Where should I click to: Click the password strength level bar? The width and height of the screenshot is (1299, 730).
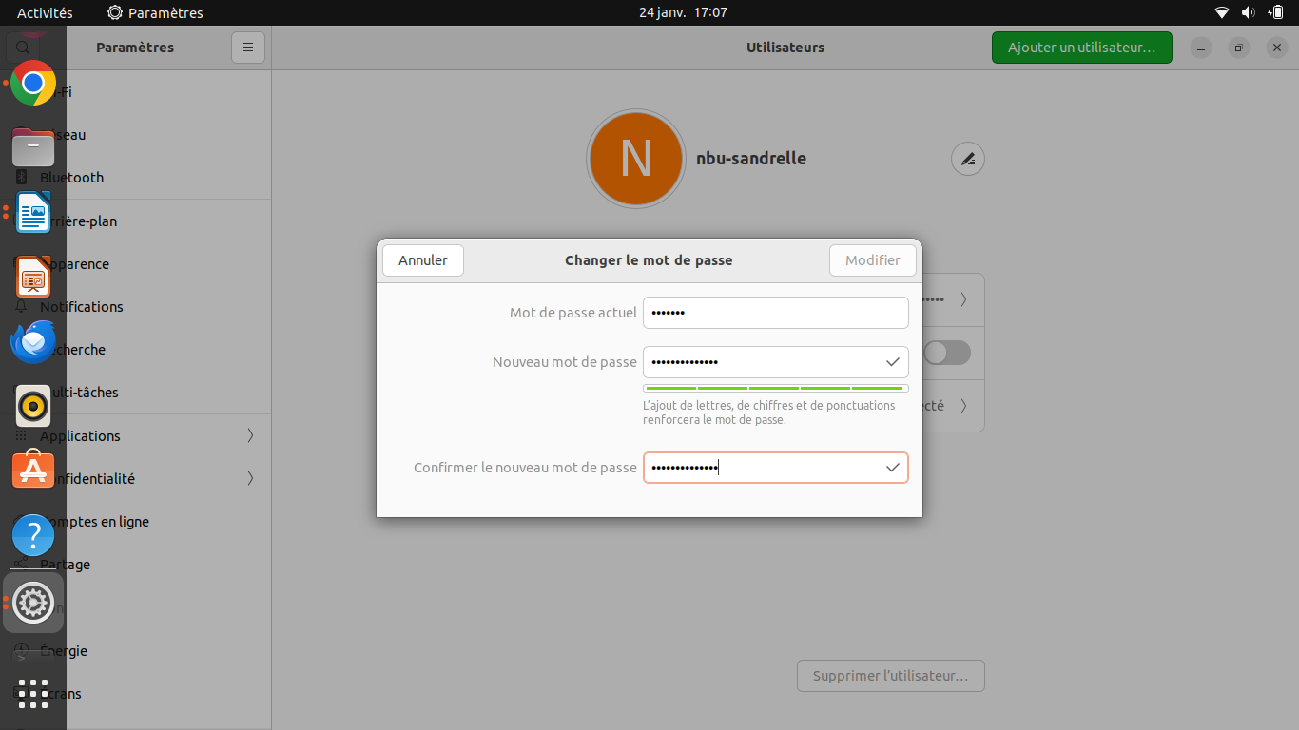776,388
